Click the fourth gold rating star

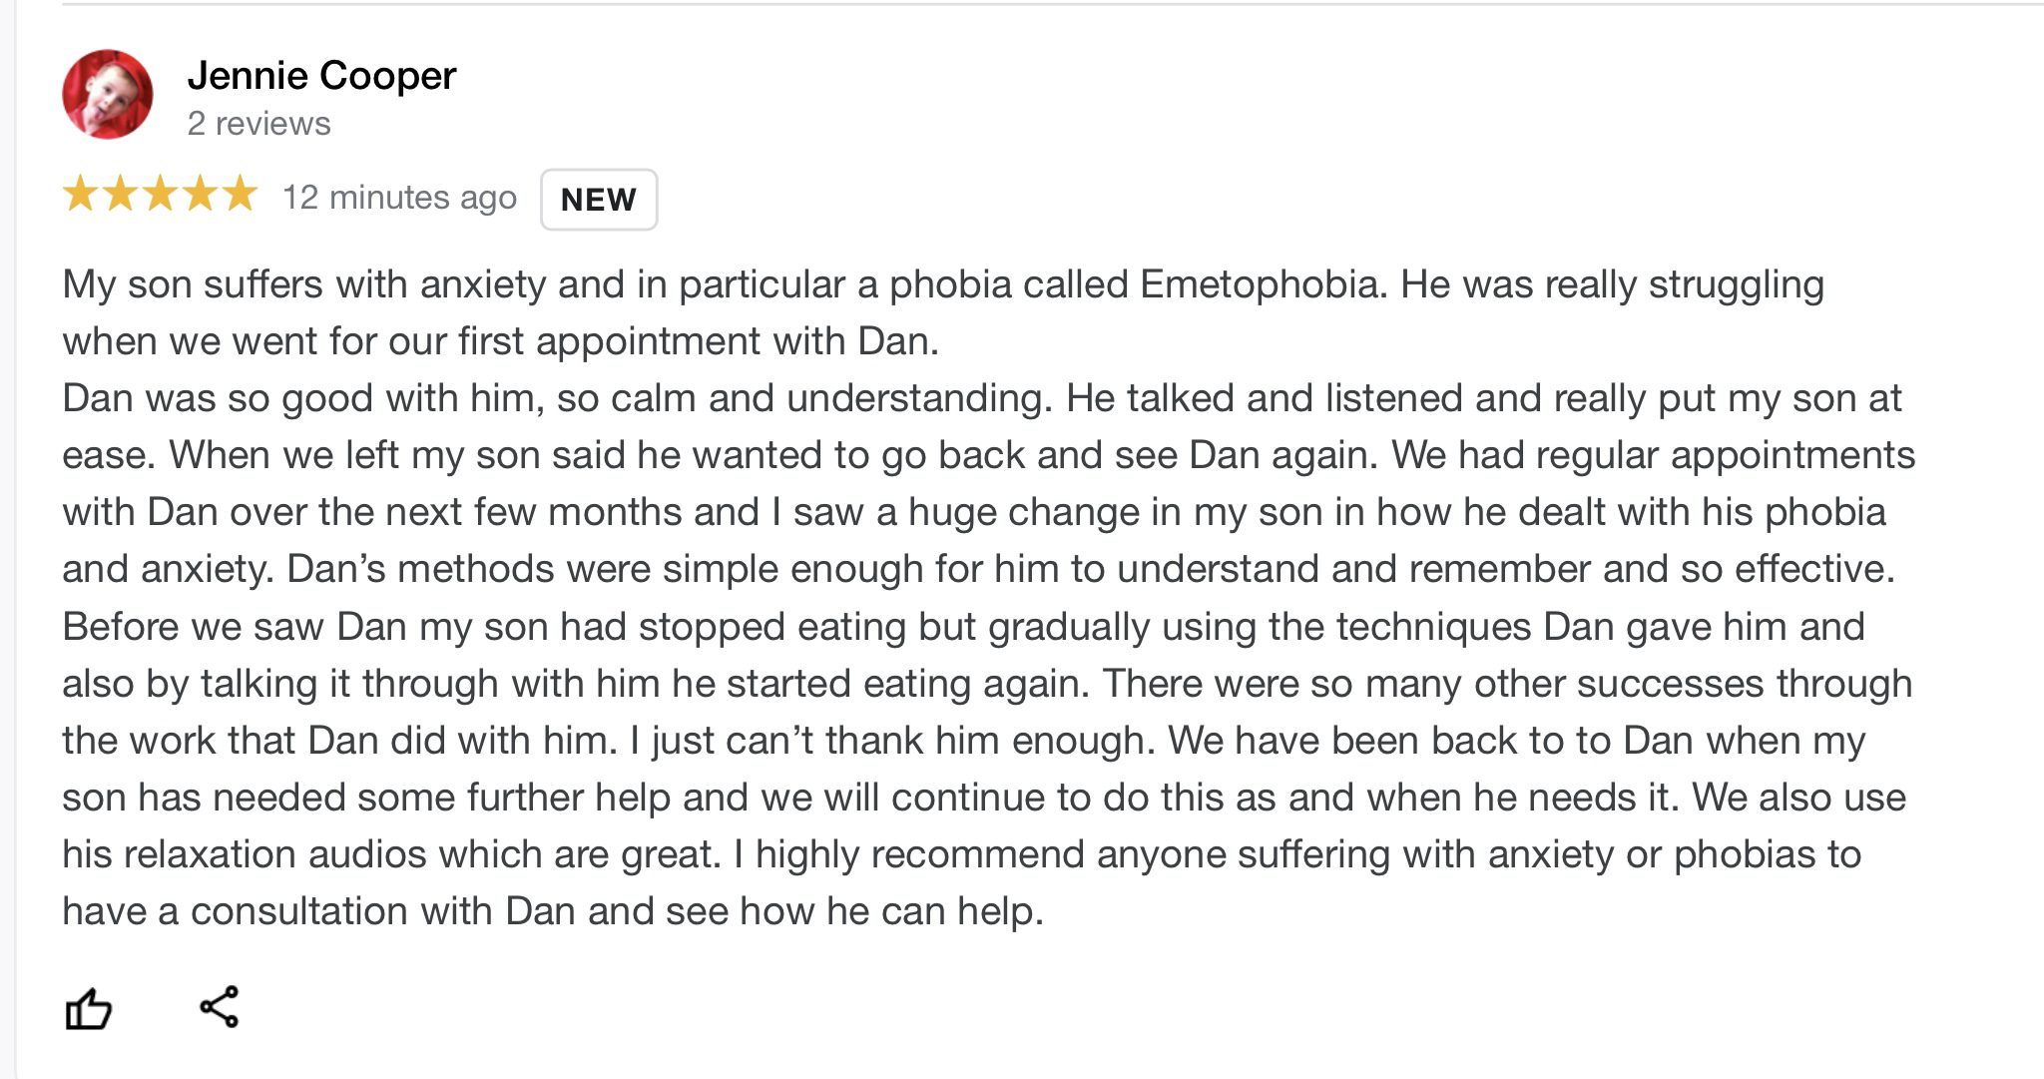click(200, 194)
